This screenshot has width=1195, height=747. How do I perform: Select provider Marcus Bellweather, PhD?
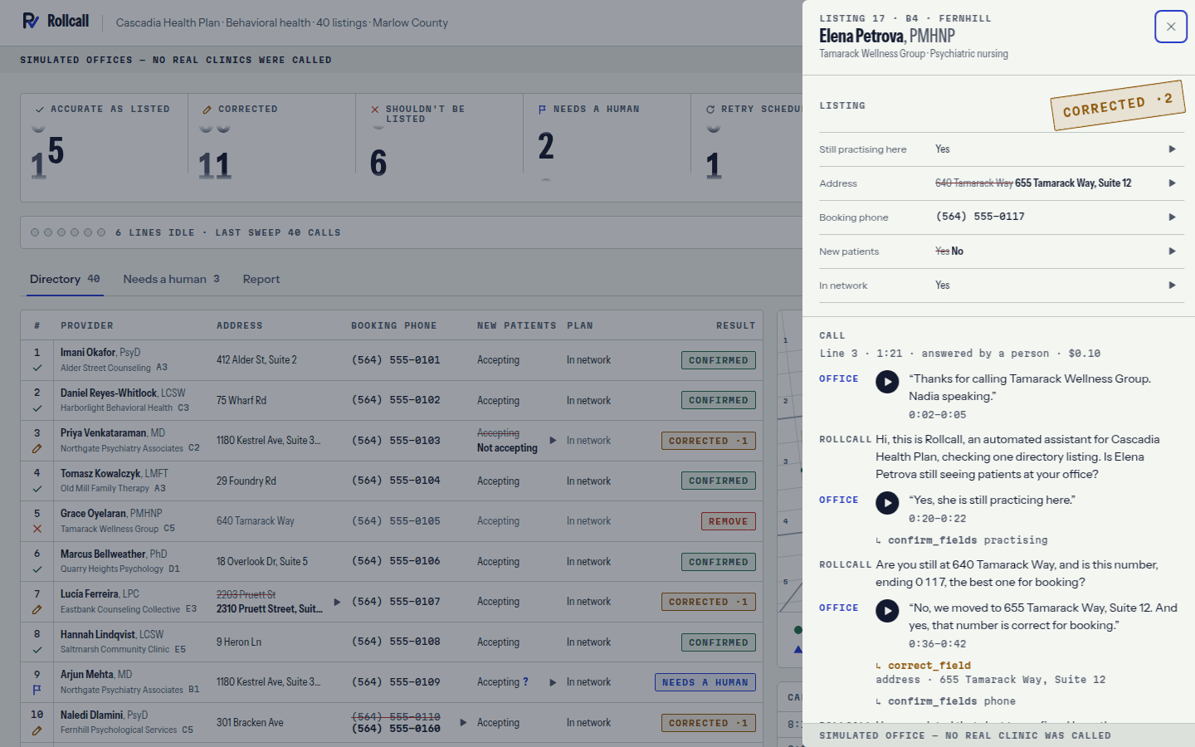(114, 554)
